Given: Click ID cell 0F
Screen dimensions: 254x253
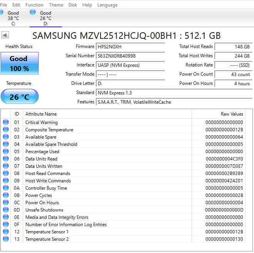Looking at the screenshot, I should [17, 225].
